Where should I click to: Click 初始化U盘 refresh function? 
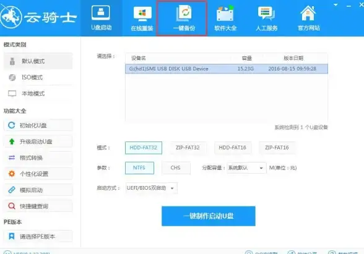tap(38, 125)
